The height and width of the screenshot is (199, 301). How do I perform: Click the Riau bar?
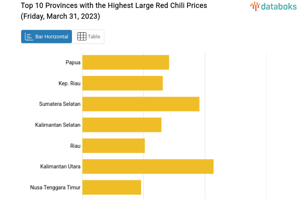[x=114, y=145]
